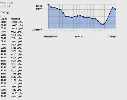The image size is (127, 100).
Task: Select the final chart point at hour 24
Action: coord(116,9)
